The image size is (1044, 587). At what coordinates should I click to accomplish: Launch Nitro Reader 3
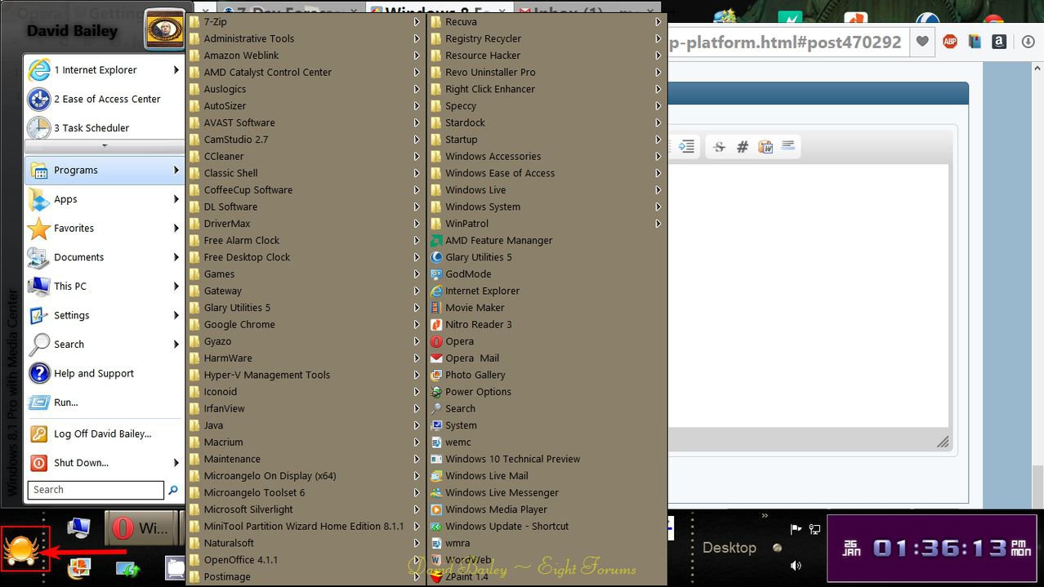546,324
